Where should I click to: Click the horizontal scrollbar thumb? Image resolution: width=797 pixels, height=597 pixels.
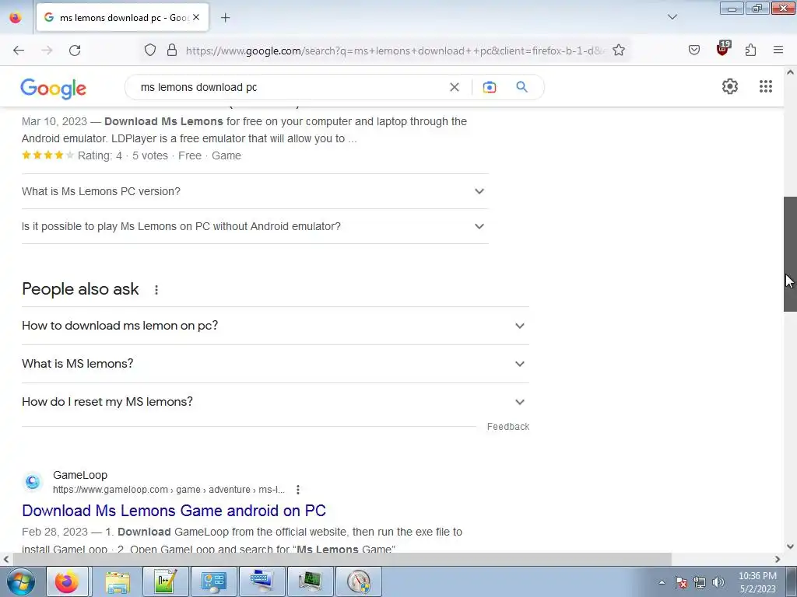coord(342,559)
